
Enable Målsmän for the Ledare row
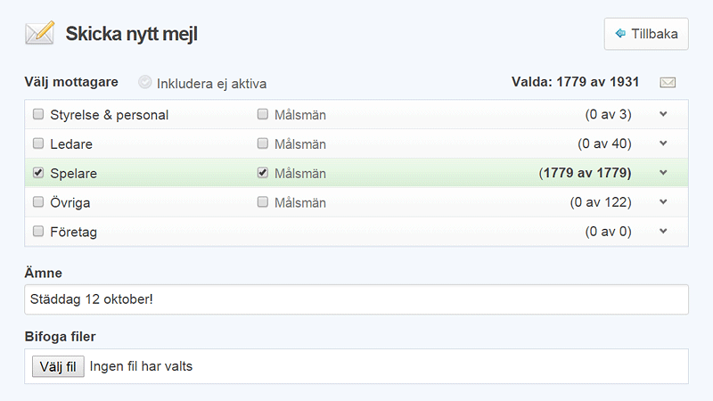(x=263, y=143)
